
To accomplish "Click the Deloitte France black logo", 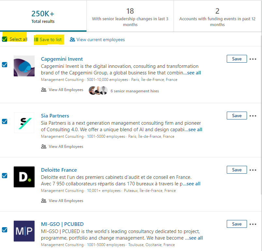I will [x=24, y=177].
